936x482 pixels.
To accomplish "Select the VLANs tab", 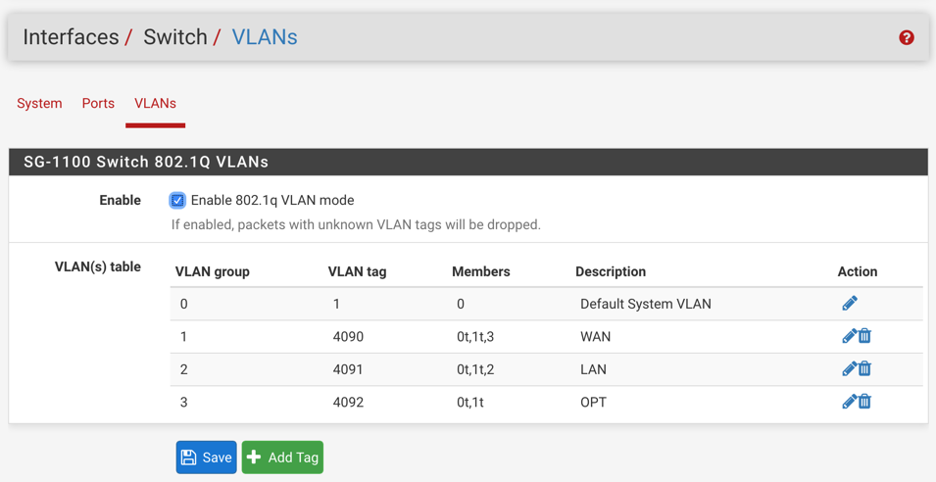I will pos(155,103).
